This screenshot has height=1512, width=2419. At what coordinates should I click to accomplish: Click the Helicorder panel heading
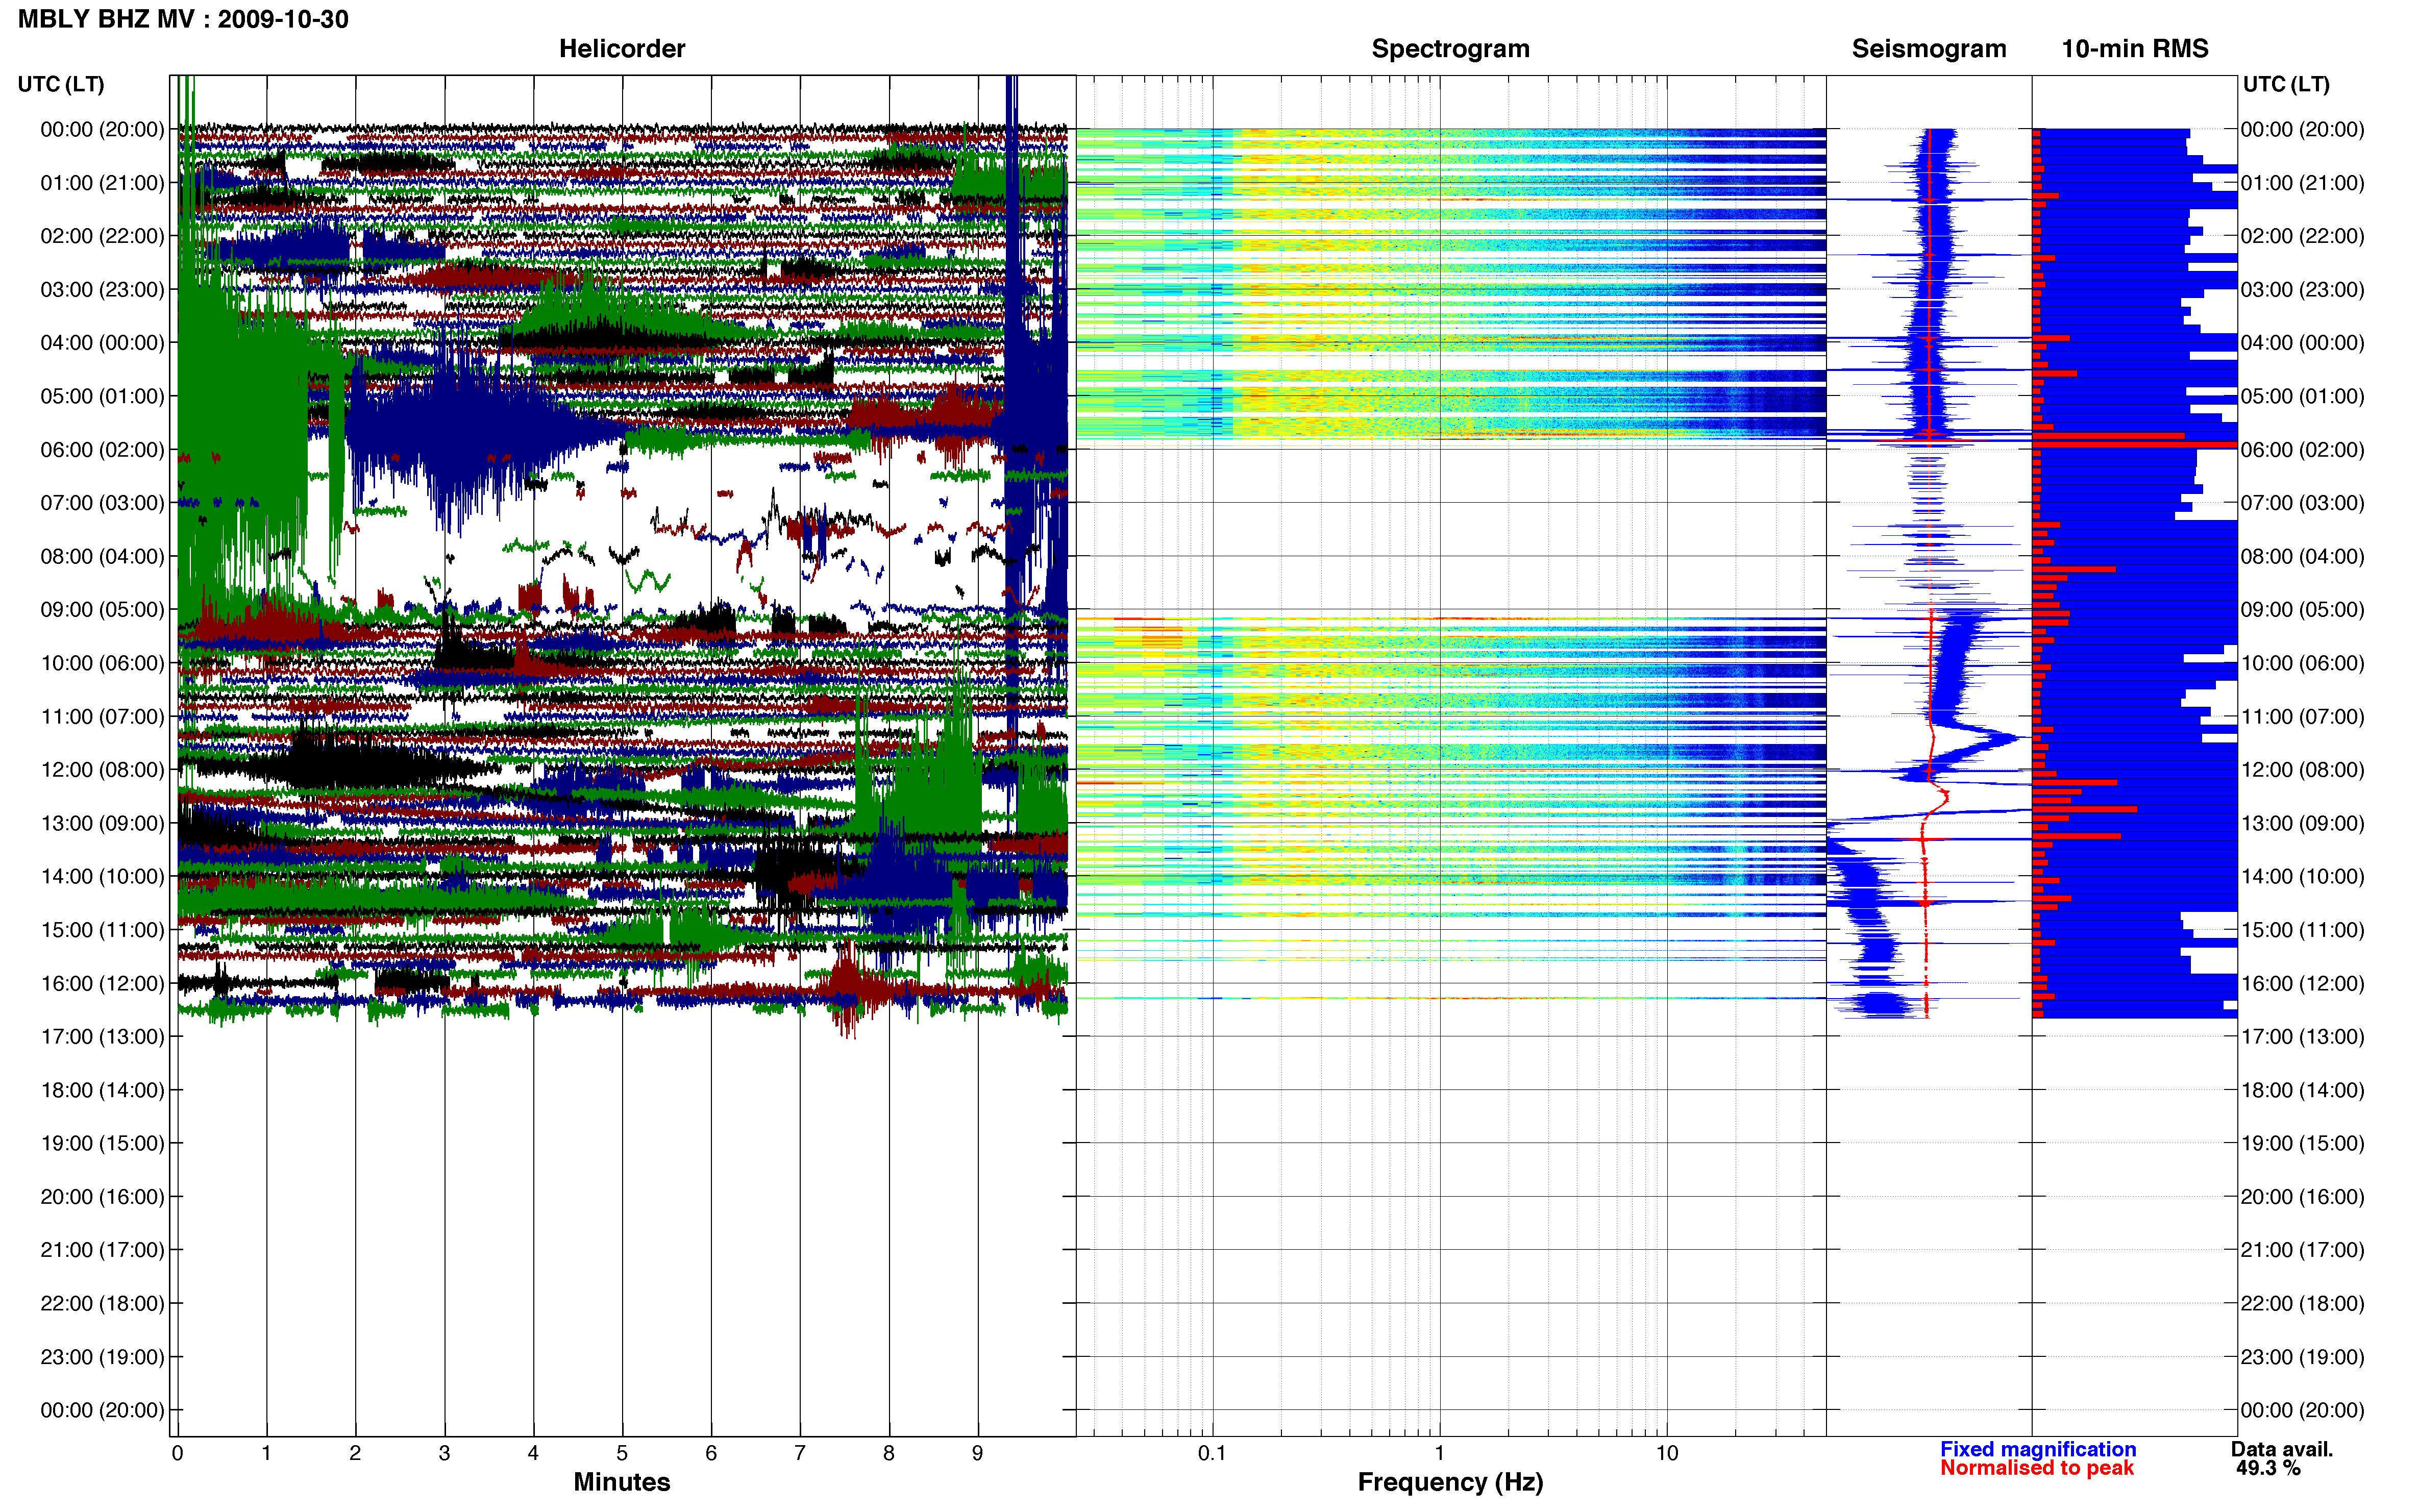pyautogui.click(x=622, y=48)
